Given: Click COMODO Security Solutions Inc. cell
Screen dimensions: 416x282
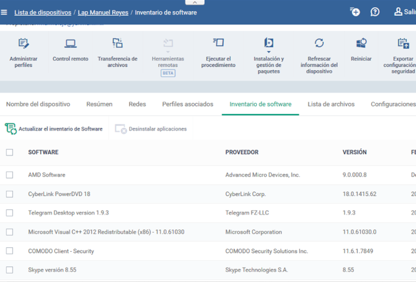Looking at the screenshot, I should coord(267,251).
